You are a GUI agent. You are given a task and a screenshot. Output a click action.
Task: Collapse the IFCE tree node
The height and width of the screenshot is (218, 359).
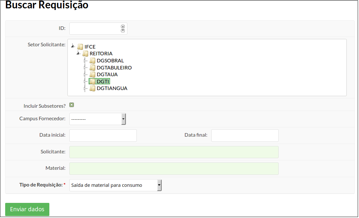(73, 46)
